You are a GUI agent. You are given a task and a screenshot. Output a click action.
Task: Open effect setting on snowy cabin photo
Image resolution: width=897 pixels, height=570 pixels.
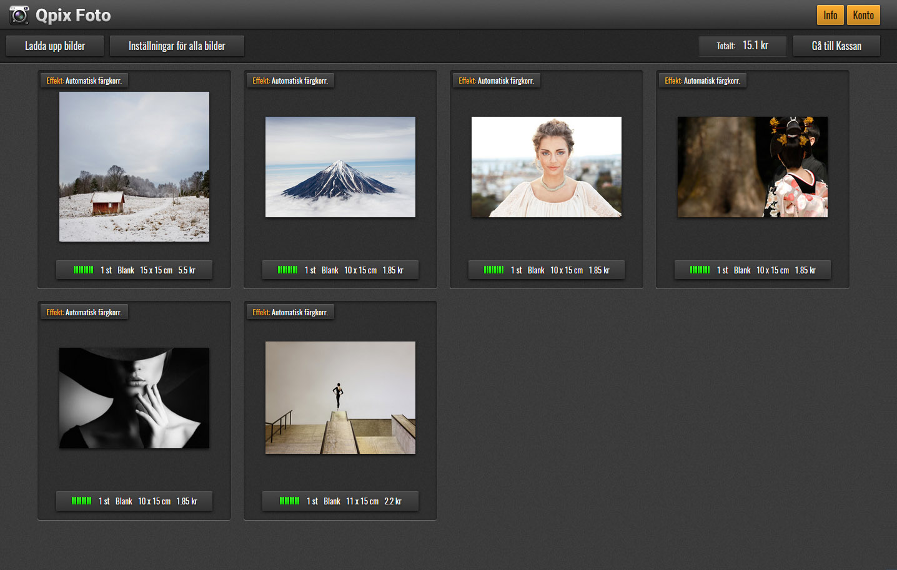(84, 81)
